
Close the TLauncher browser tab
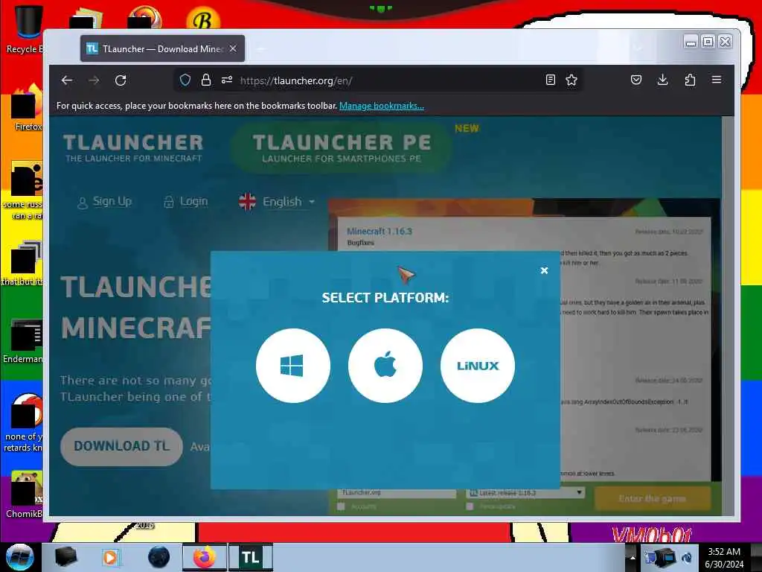point(233,48)
